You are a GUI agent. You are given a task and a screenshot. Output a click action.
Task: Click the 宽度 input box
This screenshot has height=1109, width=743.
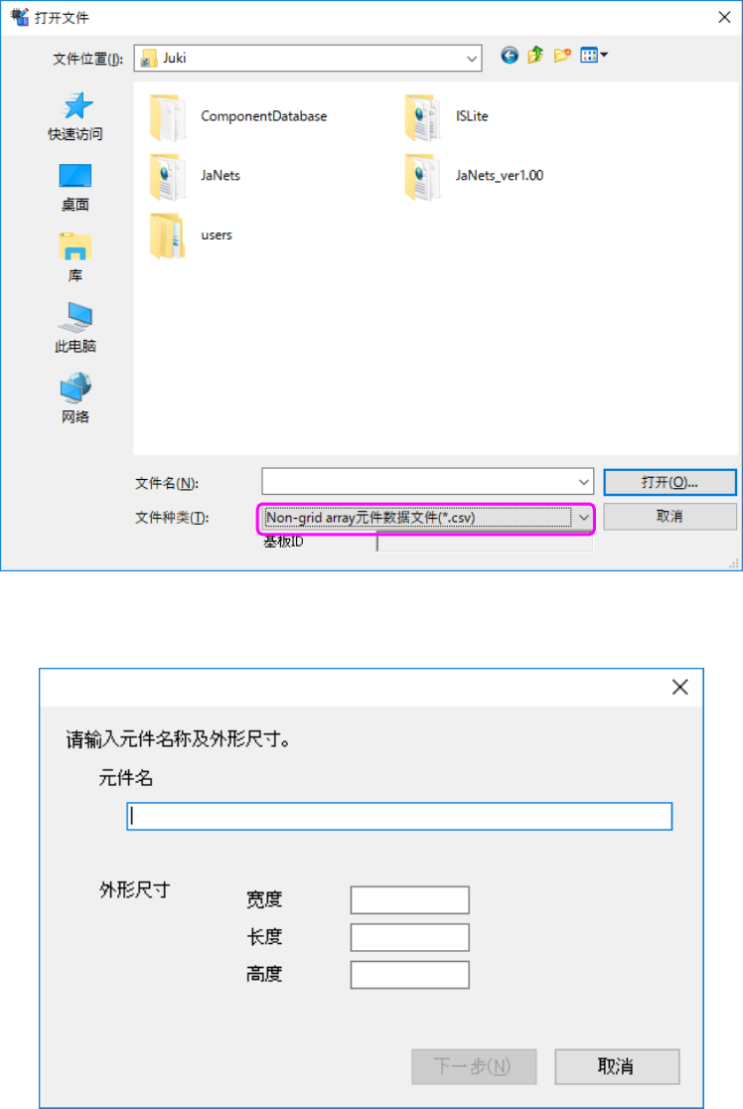click(410, 900)
